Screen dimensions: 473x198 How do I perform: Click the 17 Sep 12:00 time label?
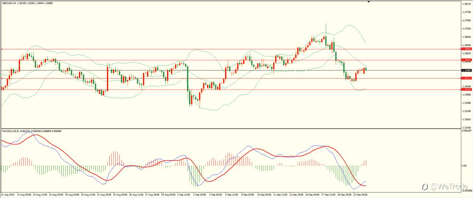pyautogui.click(x=328, y=194)
